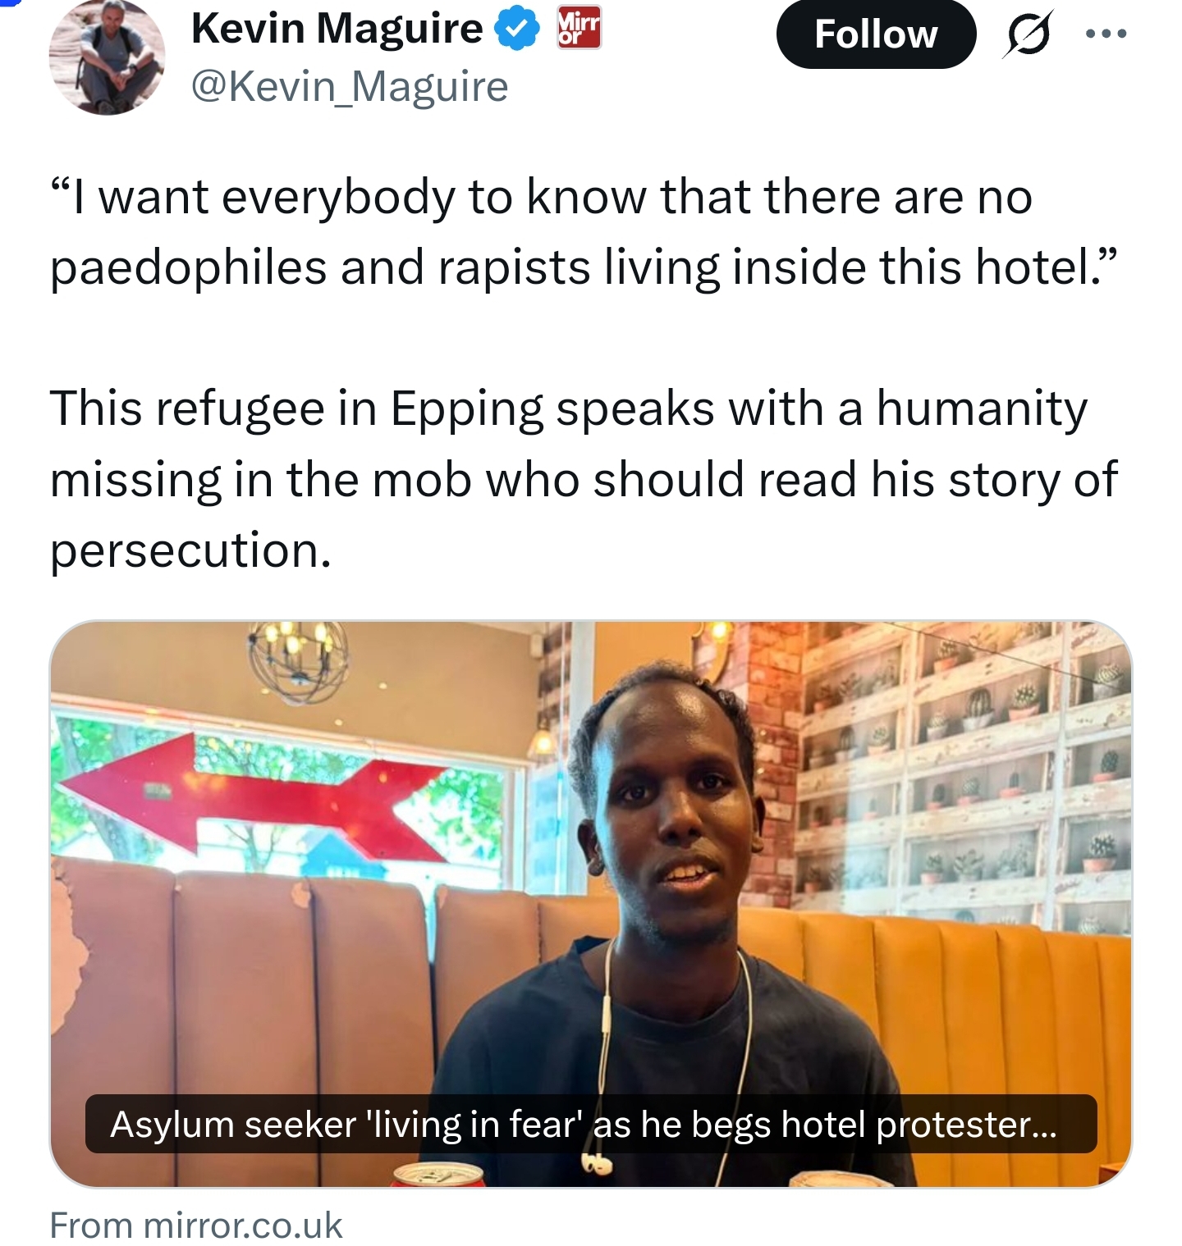
Task: Click the word 'paedophiles' in the quote
Action: tap(189, 267)
